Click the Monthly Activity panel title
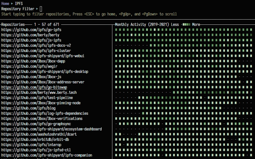 142,24
